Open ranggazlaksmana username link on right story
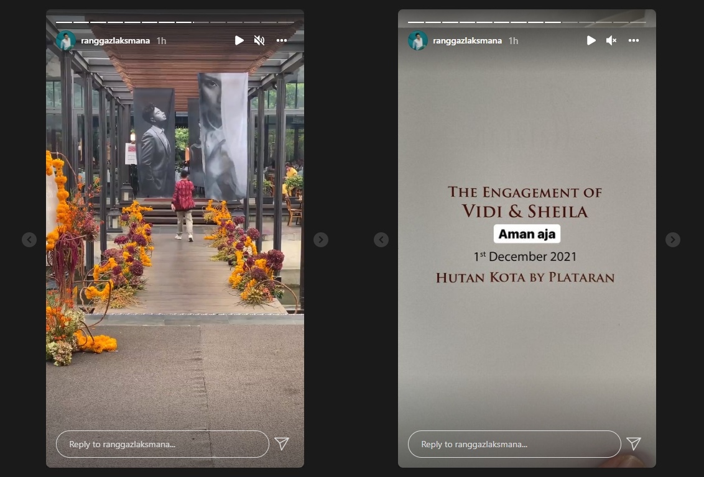Viewport: 704px width, 477px height. click(x=467, y=41)
